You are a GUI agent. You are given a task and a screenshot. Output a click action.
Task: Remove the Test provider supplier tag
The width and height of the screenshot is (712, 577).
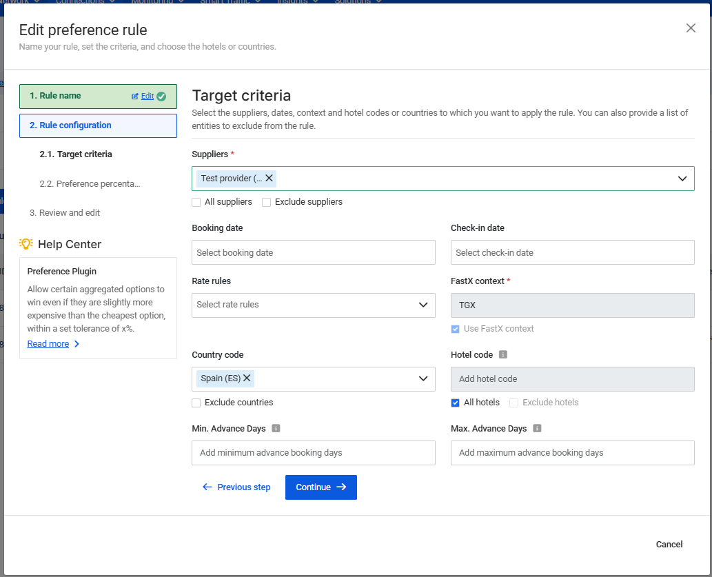[x=269, y=179]
